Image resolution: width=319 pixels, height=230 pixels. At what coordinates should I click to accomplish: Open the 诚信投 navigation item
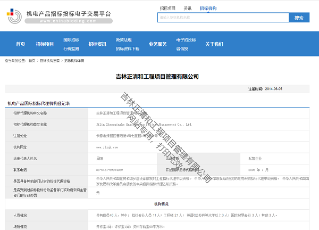[182, 48]
